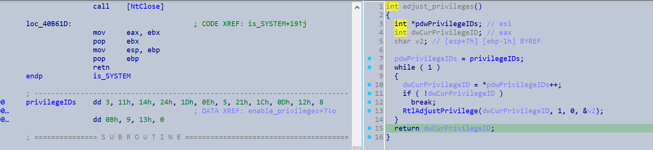The height and width of the screenshot is (150, 653).
Task: Select the 'mov esp, ebp' instruction
Action: [126, 50]
